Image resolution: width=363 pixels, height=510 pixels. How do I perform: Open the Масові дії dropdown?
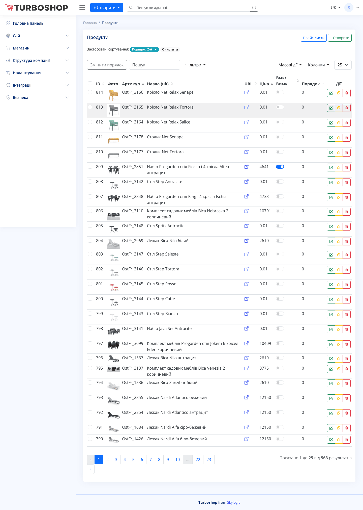pos(290,65)
